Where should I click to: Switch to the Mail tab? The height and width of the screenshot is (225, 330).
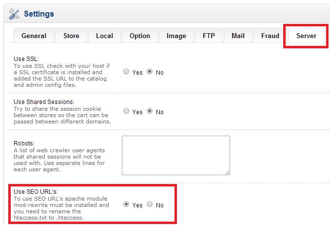pyautogui.click(x=238, y=36)
